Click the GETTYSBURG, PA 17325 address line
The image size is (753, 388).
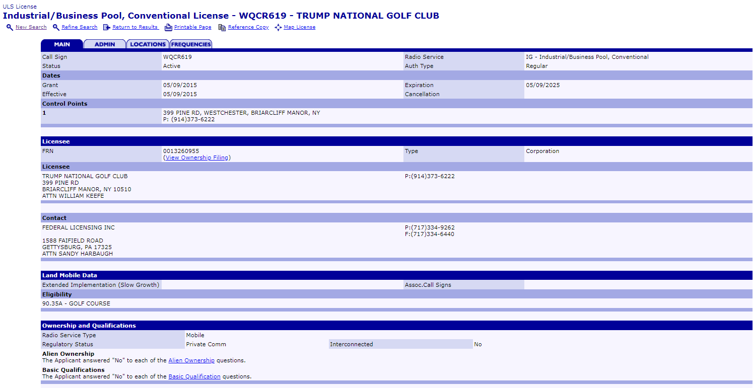[77, 247]
